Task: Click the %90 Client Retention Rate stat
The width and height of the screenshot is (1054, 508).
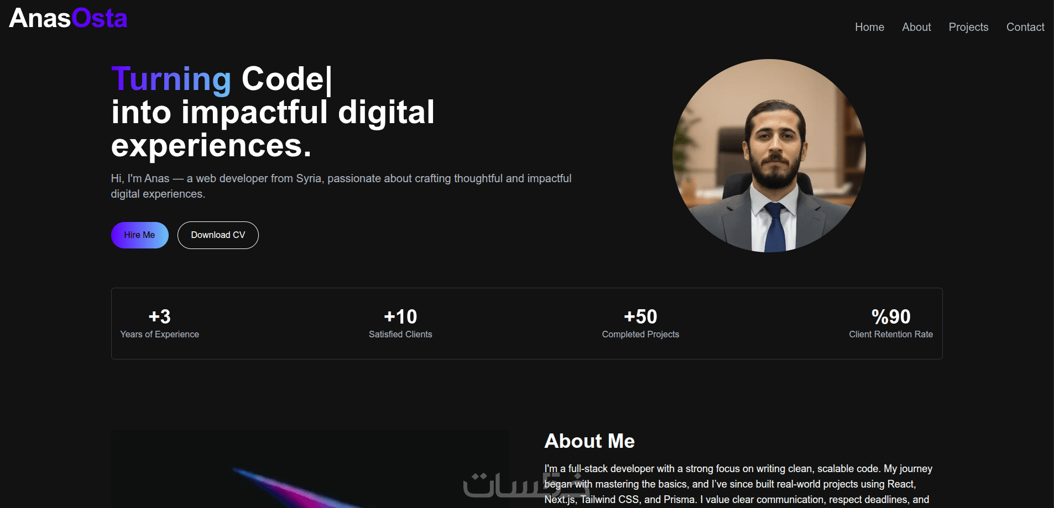Action: pos(891,324)
